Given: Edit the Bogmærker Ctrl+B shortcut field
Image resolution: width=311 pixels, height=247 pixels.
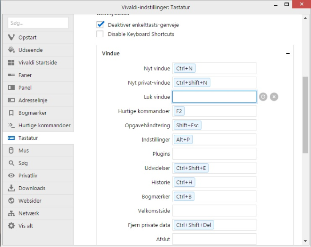Looking at the screenshot, I should [214, 196].
